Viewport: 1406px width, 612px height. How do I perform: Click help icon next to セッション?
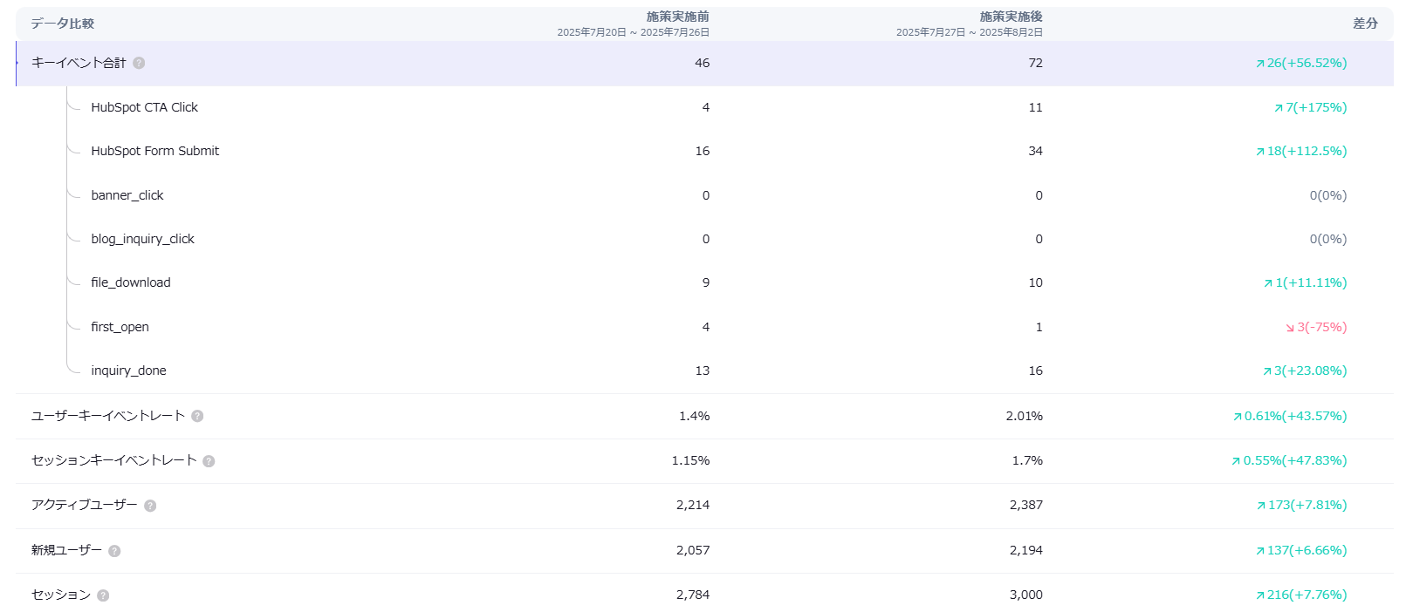coord(103,595)
